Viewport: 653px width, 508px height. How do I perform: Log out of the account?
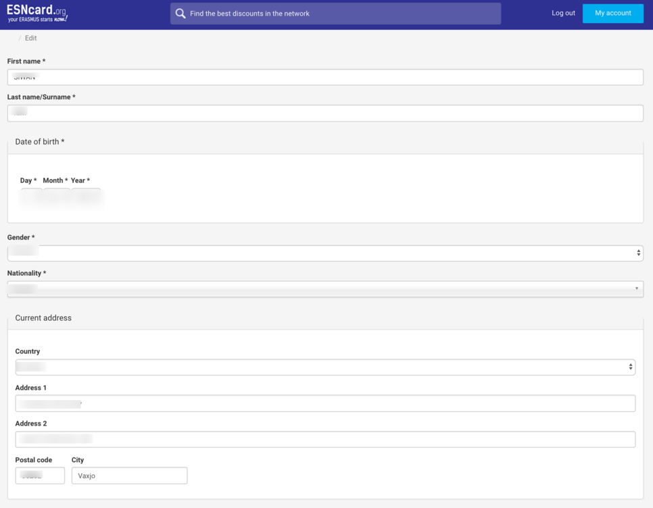coord(563,13)
